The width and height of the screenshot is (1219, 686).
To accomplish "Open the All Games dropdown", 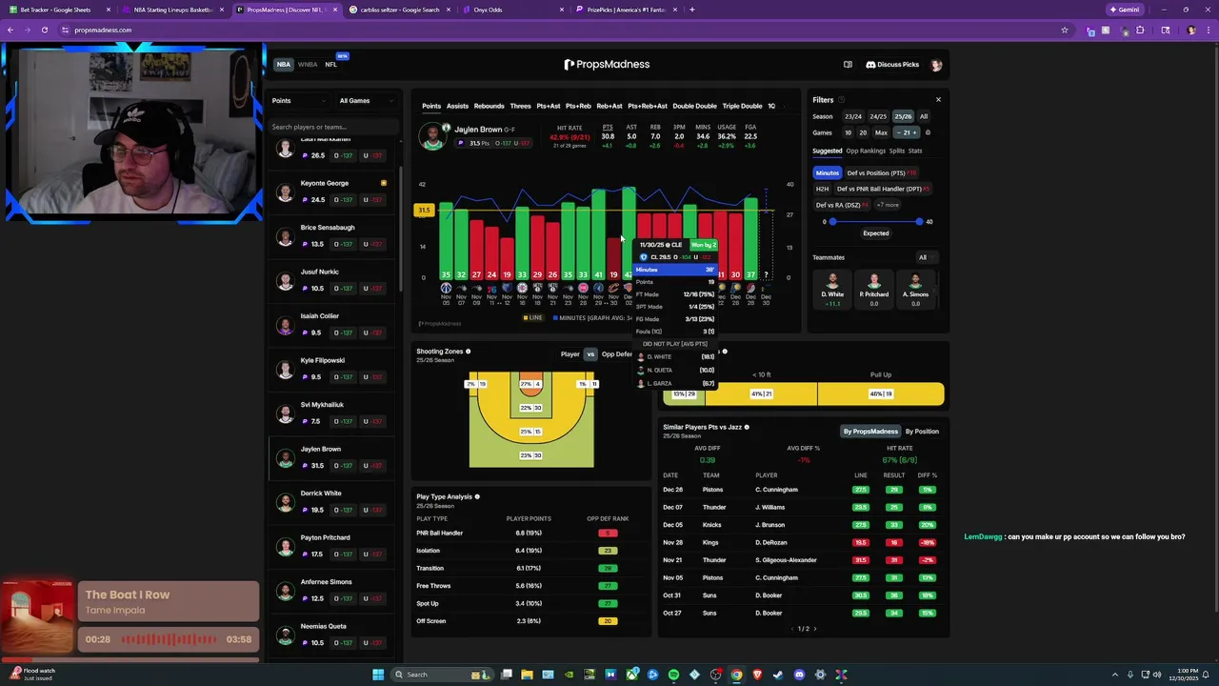I will (x=368, y=100).
